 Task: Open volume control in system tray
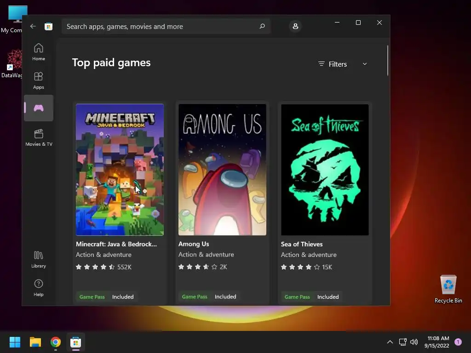pos(414,342)
